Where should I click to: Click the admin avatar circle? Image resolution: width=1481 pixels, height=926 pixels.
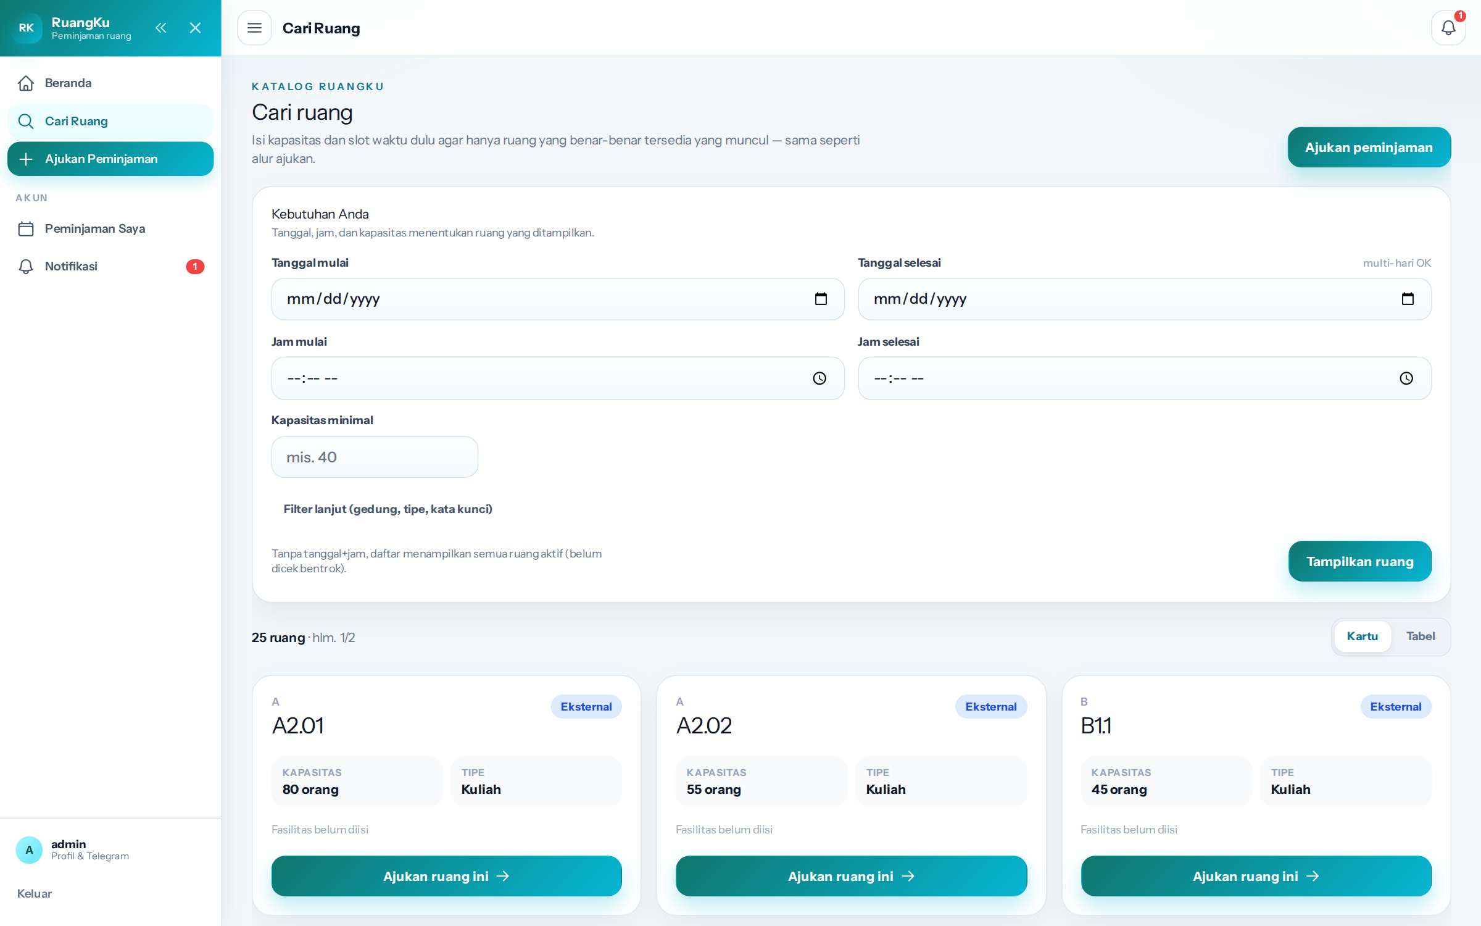29,849
